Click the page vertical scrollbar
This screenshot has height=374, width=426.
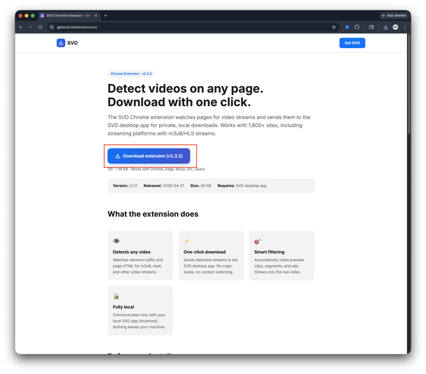[x=409, y=85]
